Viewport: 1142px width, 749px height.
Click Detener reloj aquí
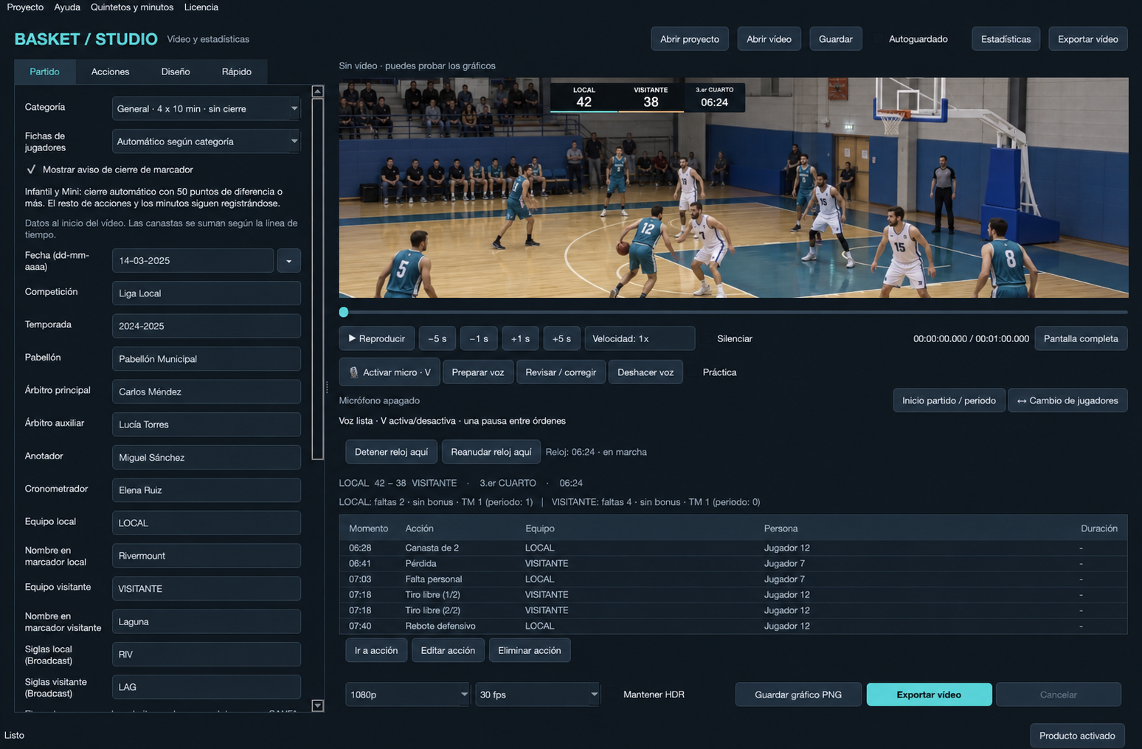[392, 452]
